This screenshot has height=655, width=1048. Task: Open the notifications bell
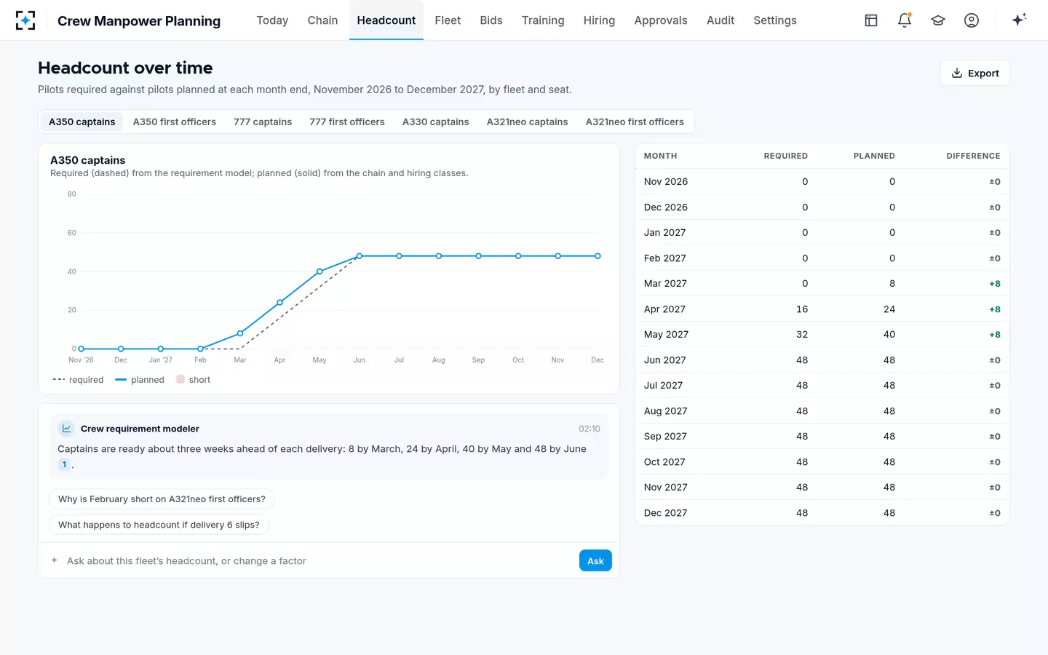[x=905, y=20]
